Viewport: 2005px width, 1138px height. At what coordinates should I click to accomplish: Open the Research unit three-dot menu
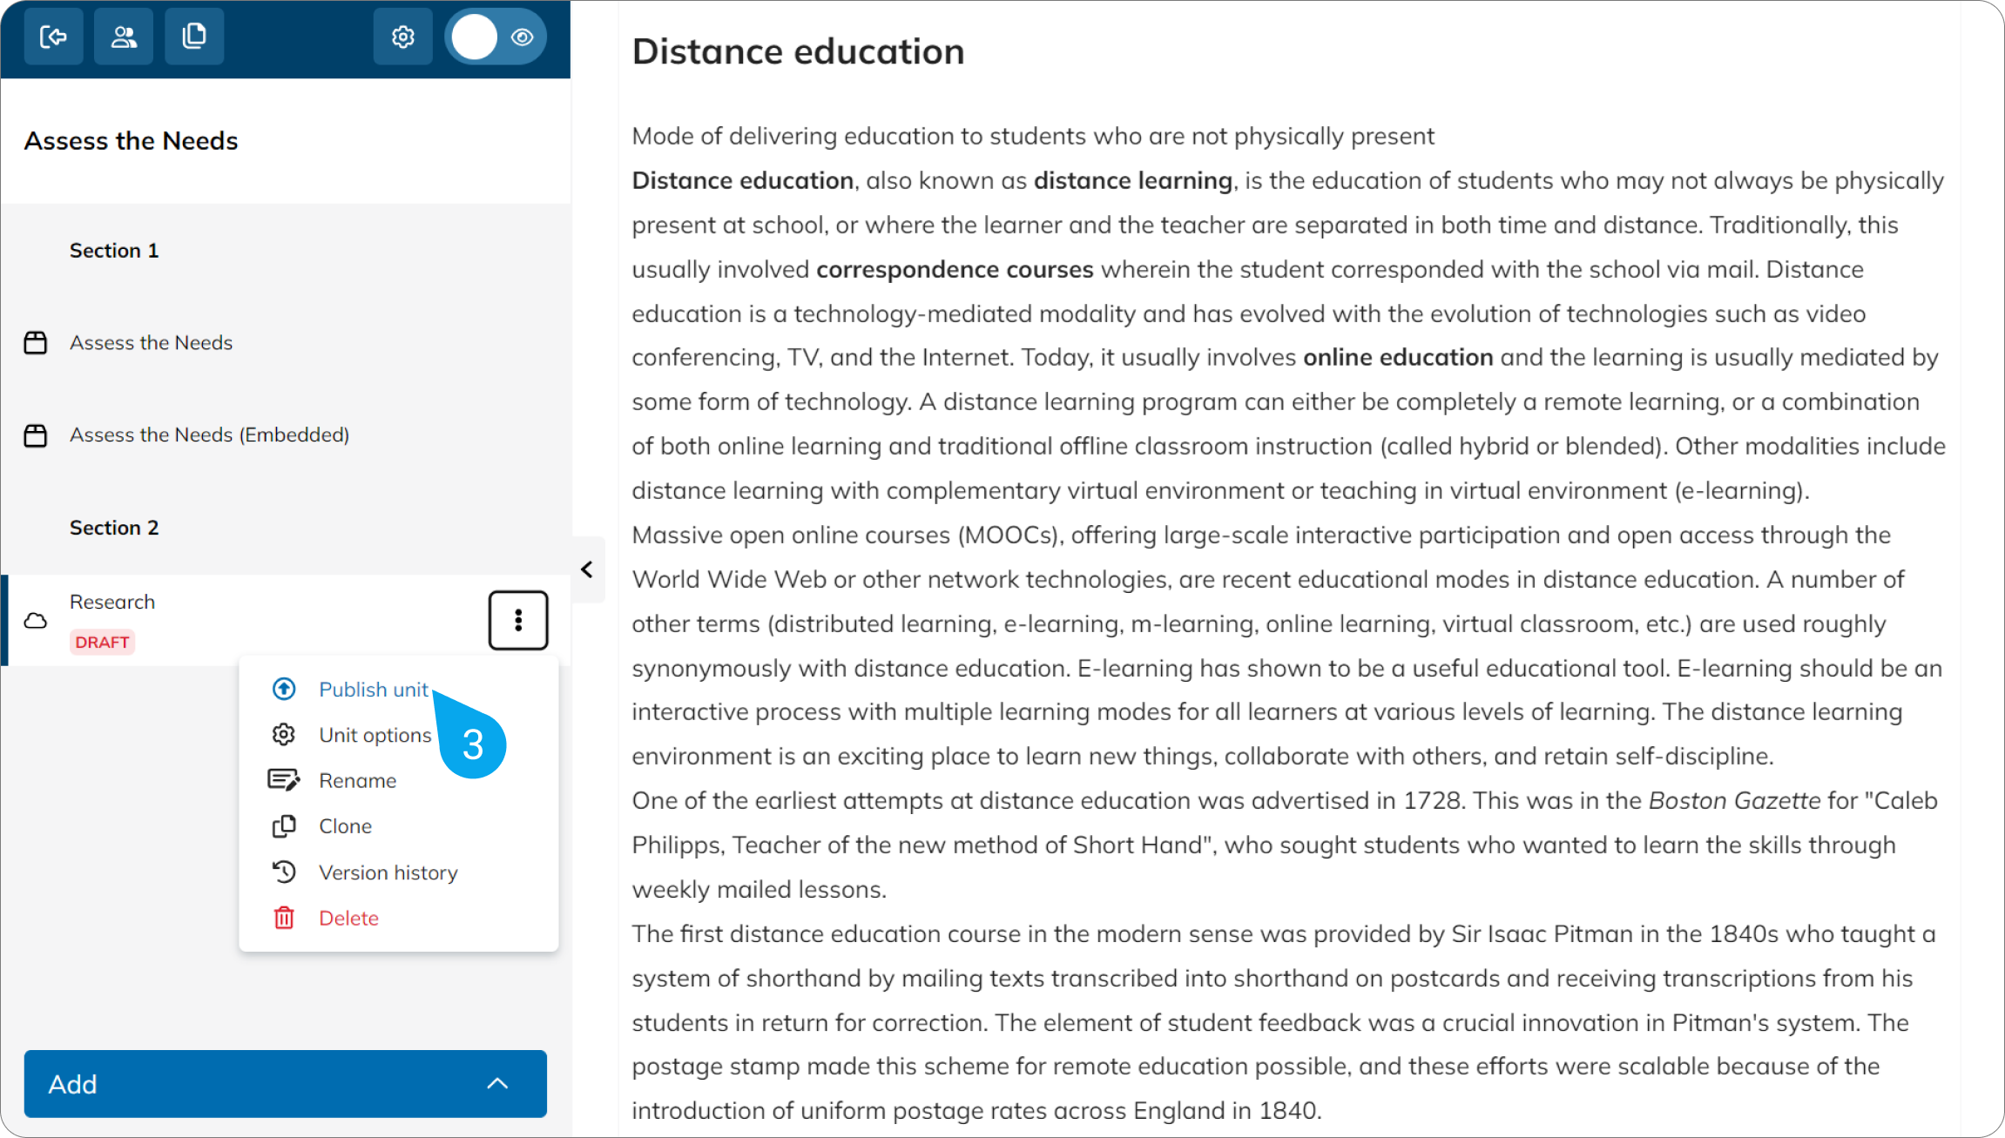pos(518,620)
